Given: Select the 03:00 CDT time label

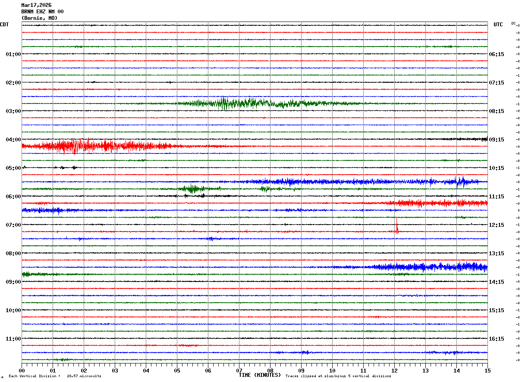Looking at the screenshot, I should click(13, 111).
